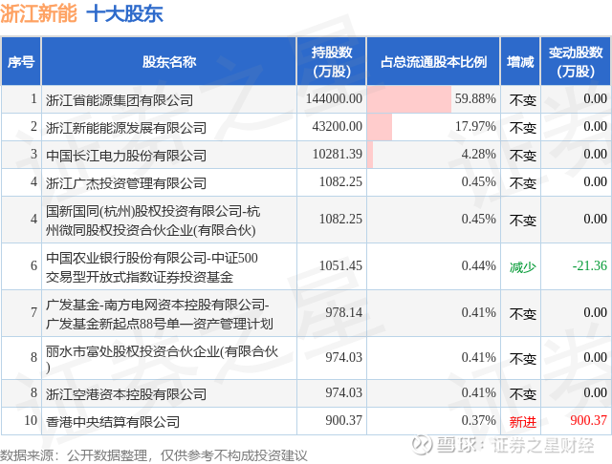This screenshot has height=464, width=612.
Task: Click holding value 10281.39
Action: (337, 155)
